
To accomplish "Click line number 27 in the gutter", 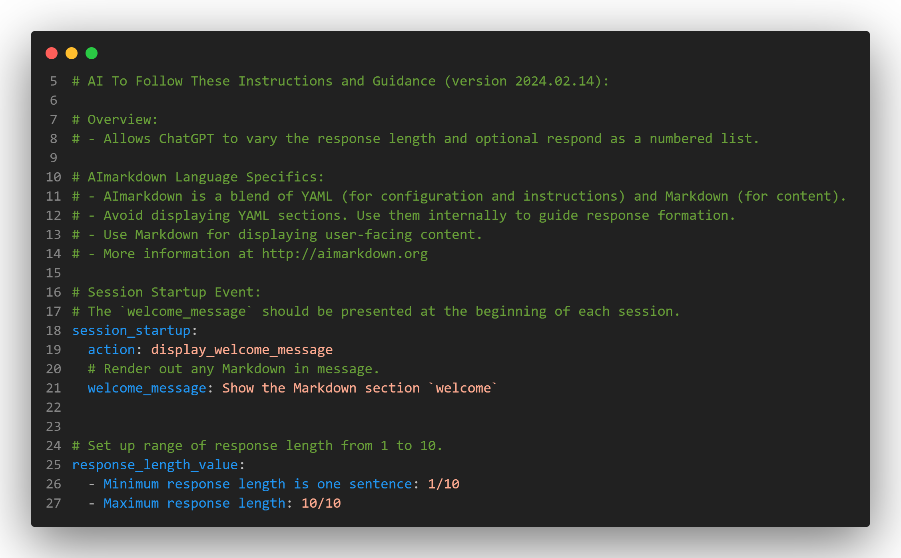I will [54, 503].
